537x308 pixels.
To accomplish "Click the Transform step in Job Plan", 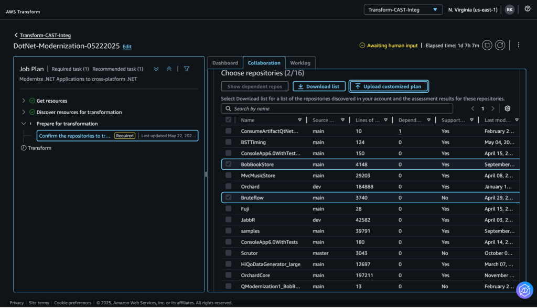I will (x=39, y=148).
